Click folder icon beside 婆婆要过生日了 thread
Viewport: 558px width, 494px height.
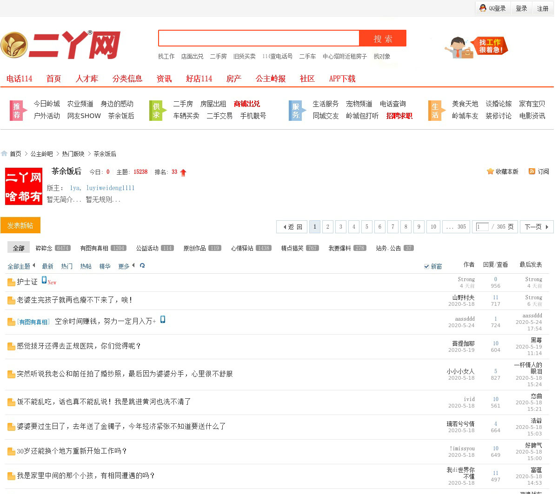coord(11,427)
